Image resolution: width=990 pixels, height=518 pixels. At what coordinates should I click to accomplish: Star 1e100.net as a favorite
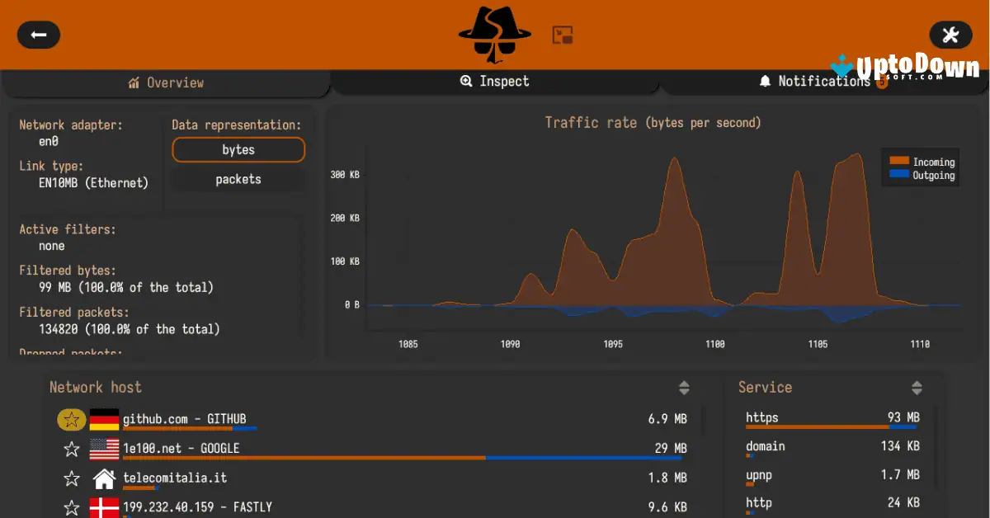(x=71, y=449)
